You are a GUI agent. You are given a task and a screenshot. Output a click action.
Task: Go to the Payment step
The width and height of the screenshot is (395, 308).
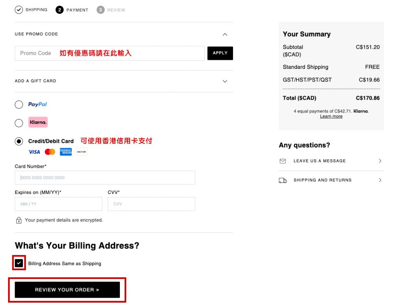(59, 10)
